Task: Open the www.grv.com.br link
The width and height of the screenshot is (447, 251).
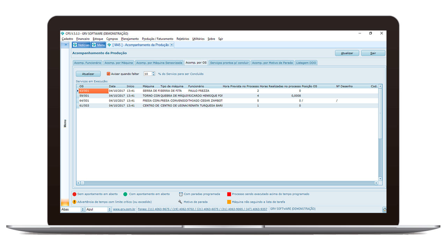Action: [x=124, y=209]
